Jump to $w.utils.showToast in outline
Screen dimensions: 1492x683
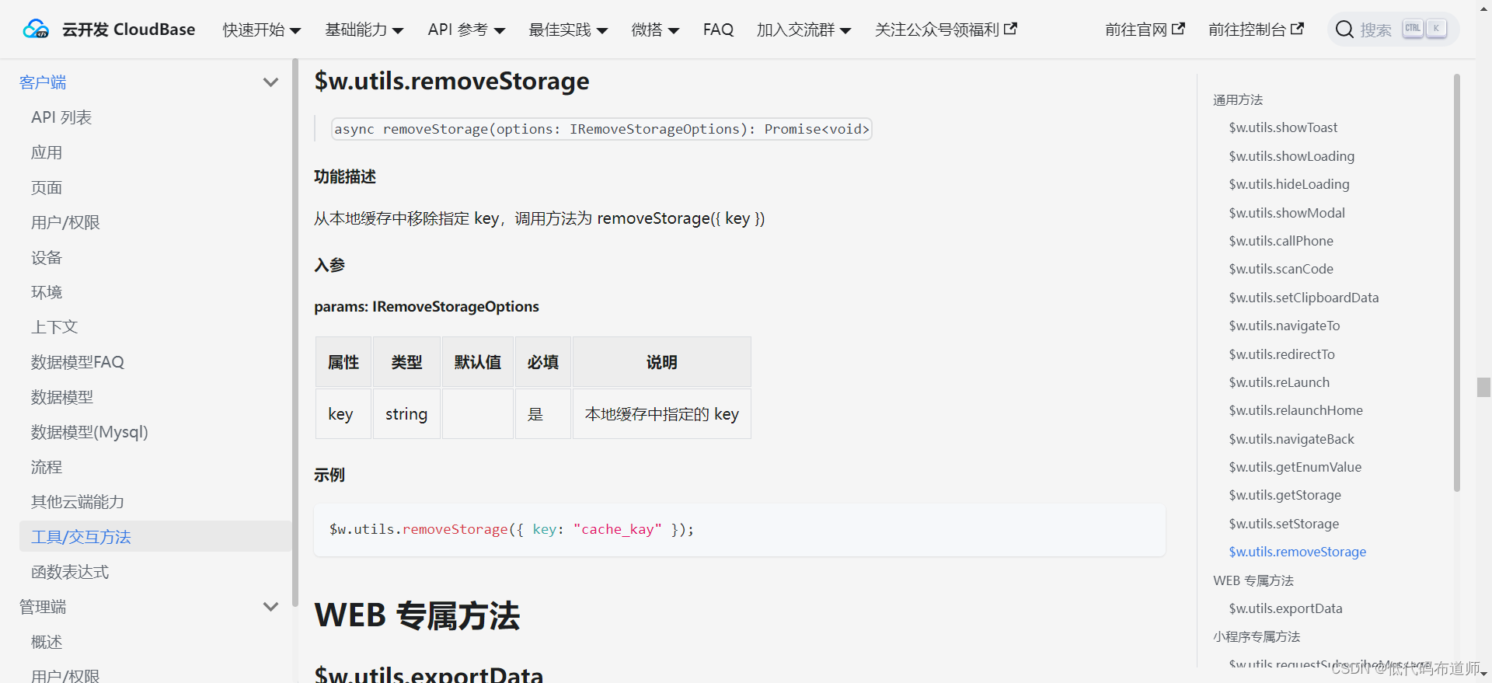(1283, 127)
